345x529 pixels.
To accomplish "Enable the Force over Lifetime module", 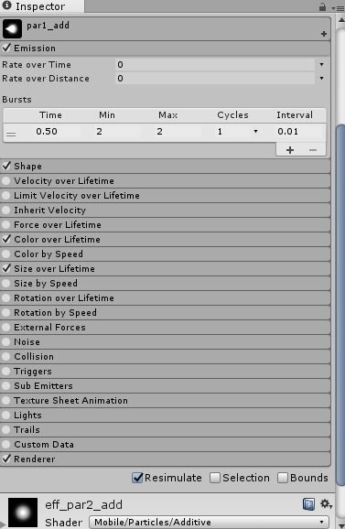I will click(5, 225).
